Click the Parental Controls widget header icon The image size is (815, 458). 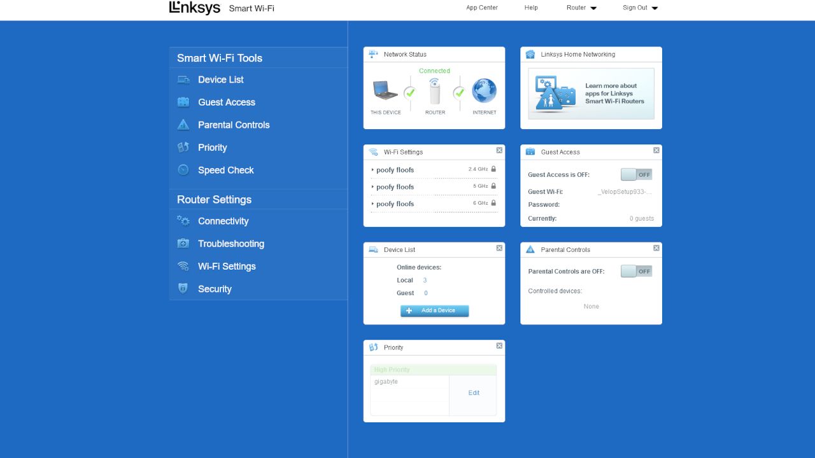click(530, 250)
